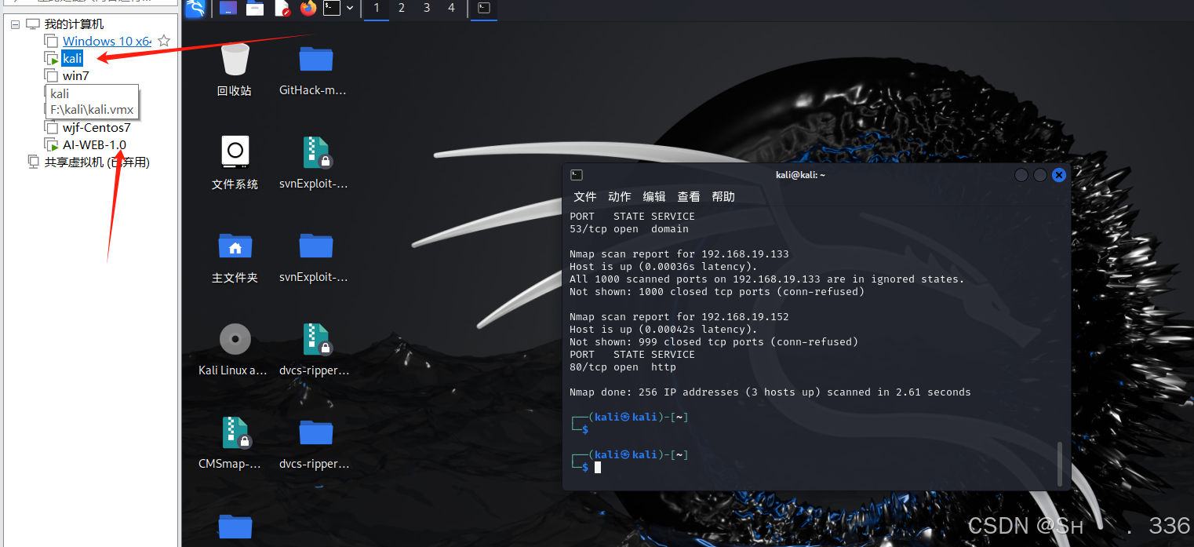Click the running VM icon beside AI-WEB-1.0
This screenshot has width=1194, height=547.
click(51, 145)
